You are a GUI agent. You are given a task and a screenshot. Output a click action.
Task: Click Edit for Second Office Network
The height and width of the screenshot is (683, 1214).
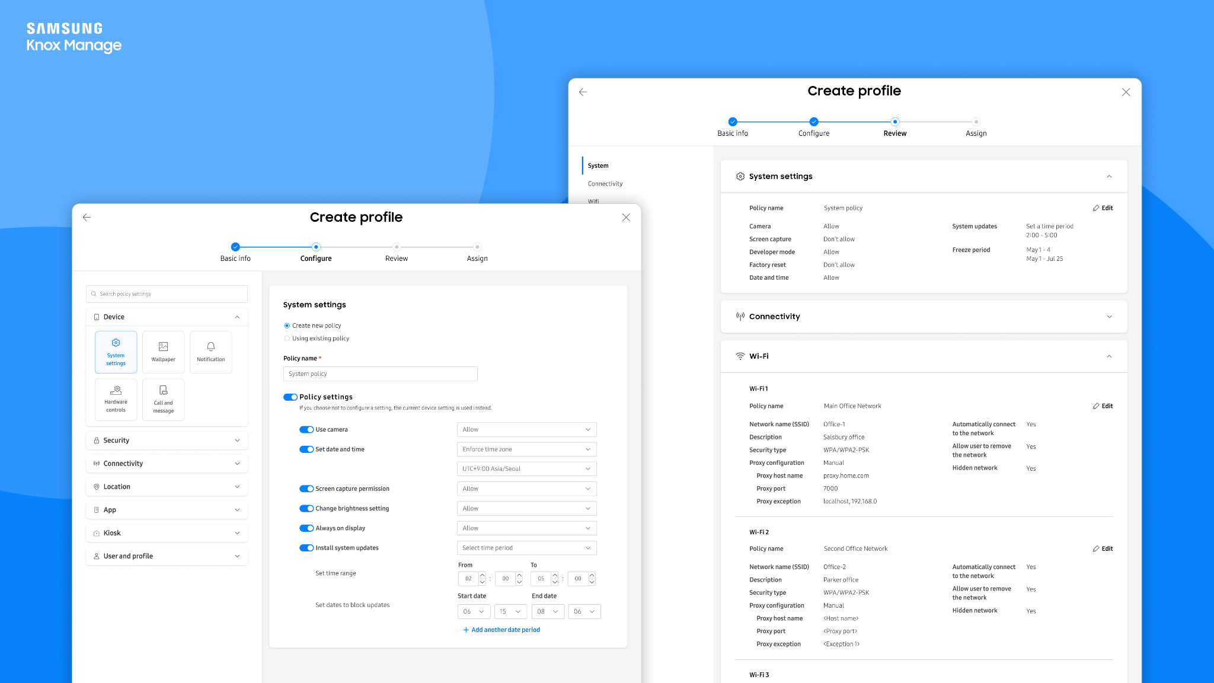pos(1102,549)
